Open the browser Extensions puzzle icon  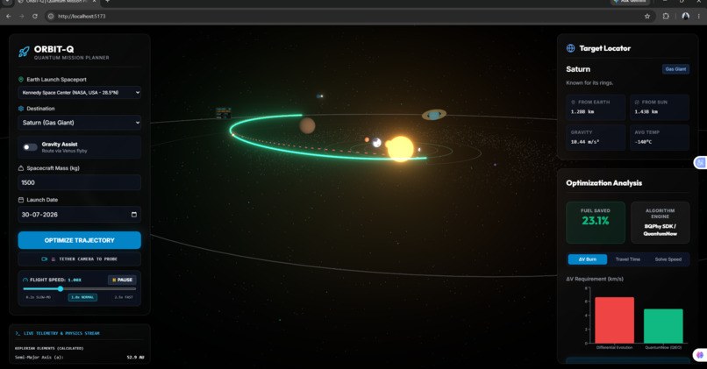(666, 17)
